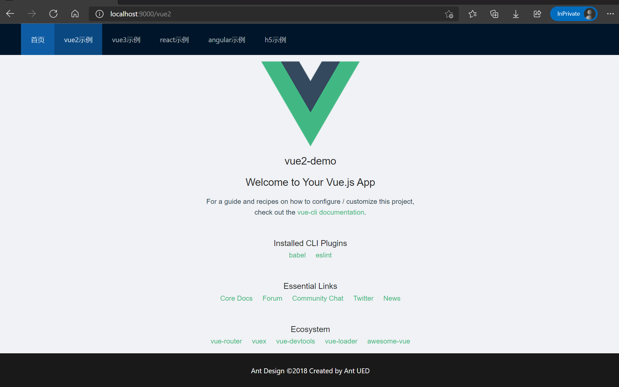Open browser Settings and more menu

pos(610,14)
